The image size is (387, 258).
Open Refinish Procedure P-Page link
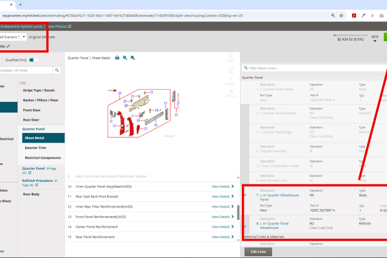[x=40, y=183]
